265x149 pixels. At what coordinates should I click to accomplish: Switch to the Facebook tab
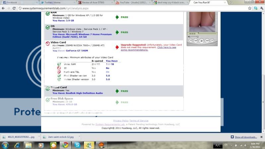tap(13, 2)
